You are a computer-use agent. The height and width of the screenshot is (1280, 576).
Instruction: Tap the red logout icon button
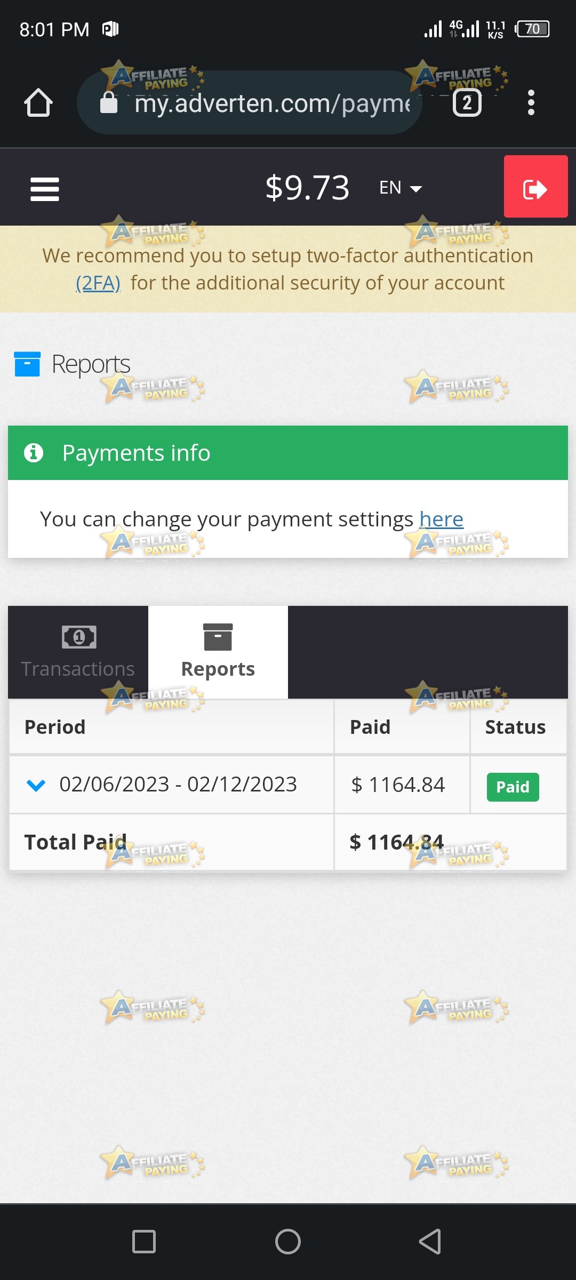click(535, 186)
